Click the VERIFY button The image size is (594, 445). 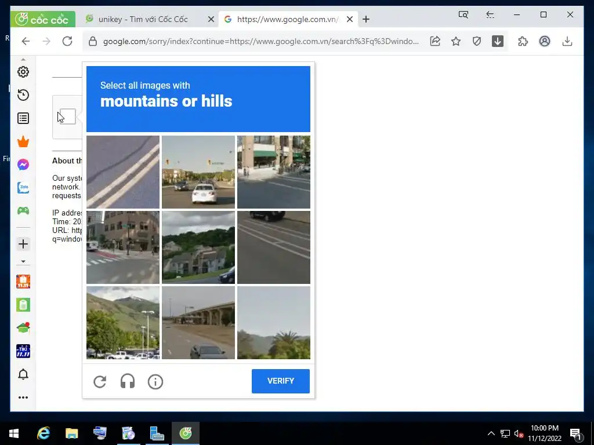[x=281, y=381]
